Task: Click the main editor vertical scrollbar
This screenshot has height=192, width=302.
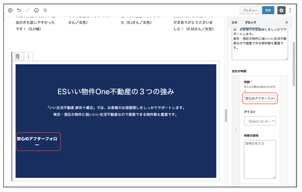Action: tap(226, 116)
